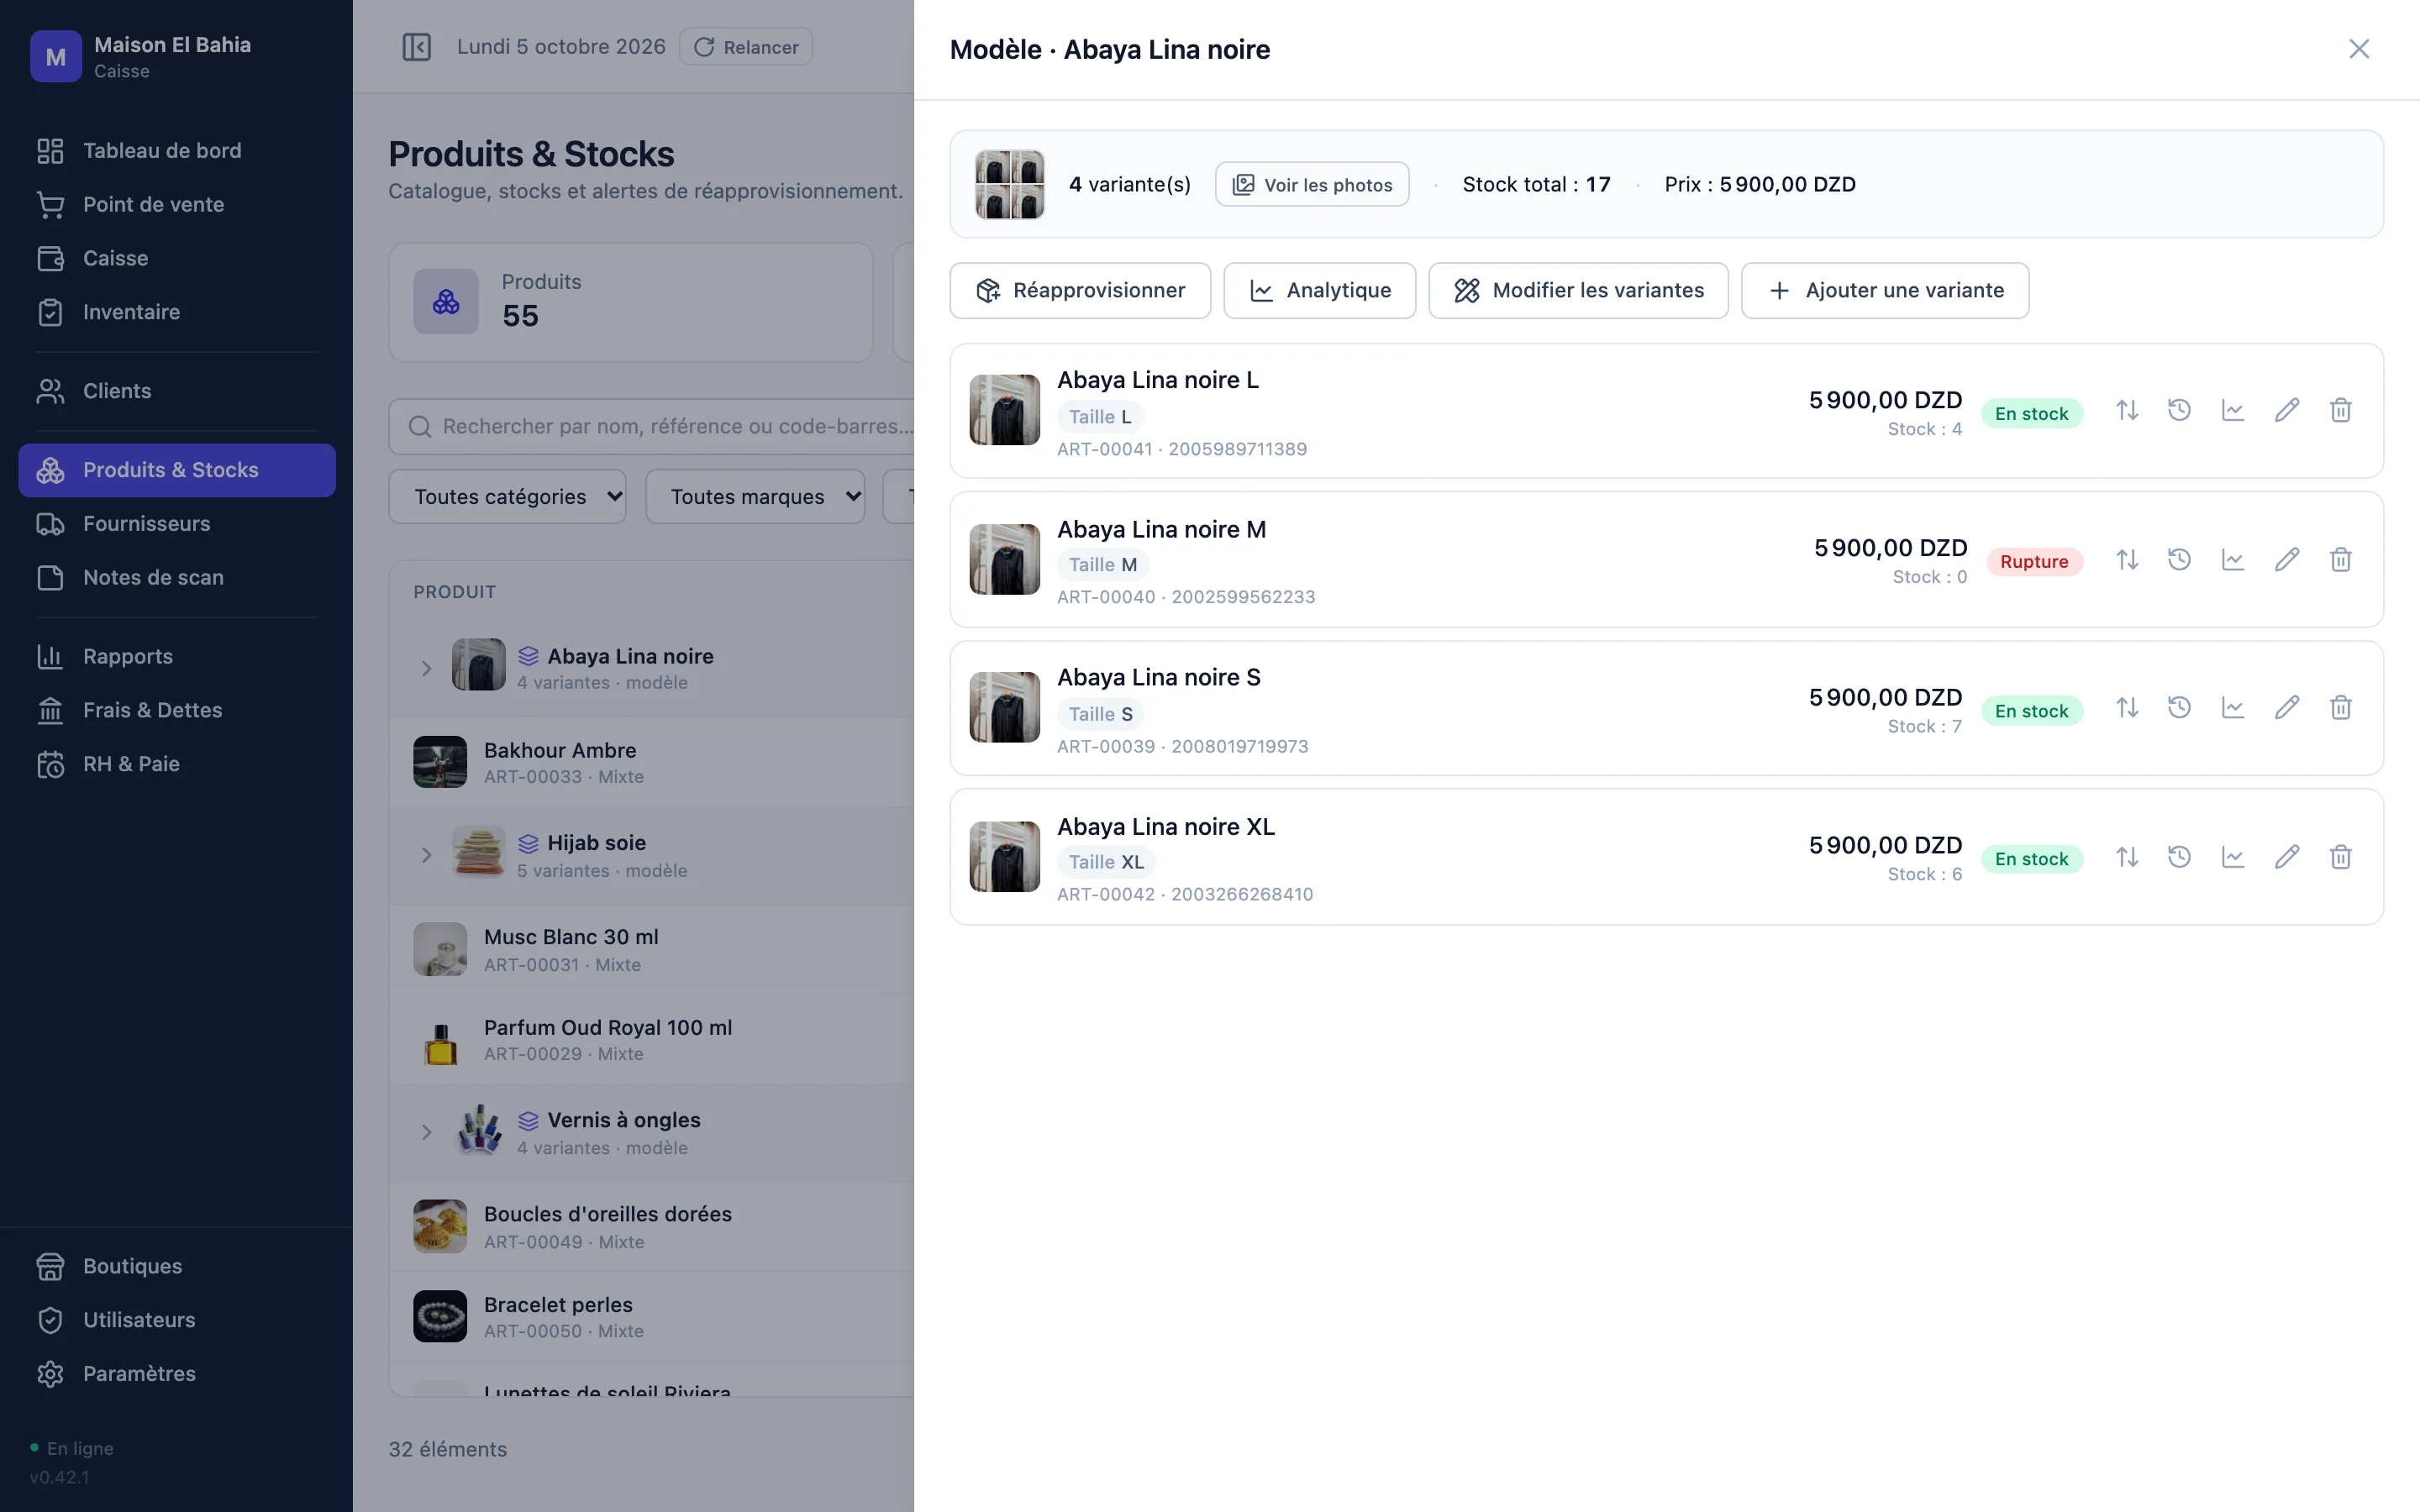Image resolution: width=2420 pixels, height=1512 pixels.
Task: Click Ajouter une variante button
Action: click(x=1885, y=291)
